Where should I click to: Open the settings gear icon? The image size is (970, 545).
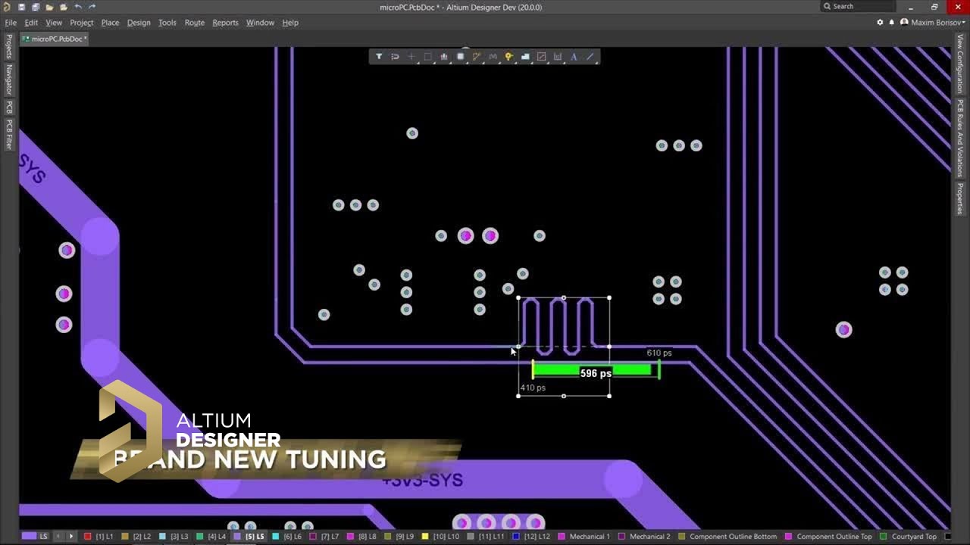point(880,23)
